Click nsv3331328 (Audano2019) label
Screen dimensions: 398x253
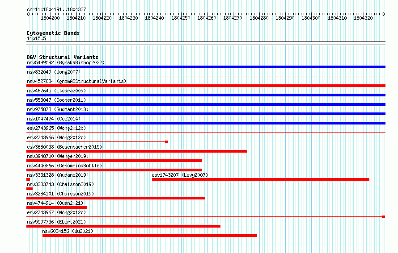tap(58, 175)
